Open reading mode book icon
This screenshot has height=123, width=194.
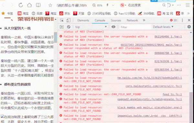tap(38, 5)
